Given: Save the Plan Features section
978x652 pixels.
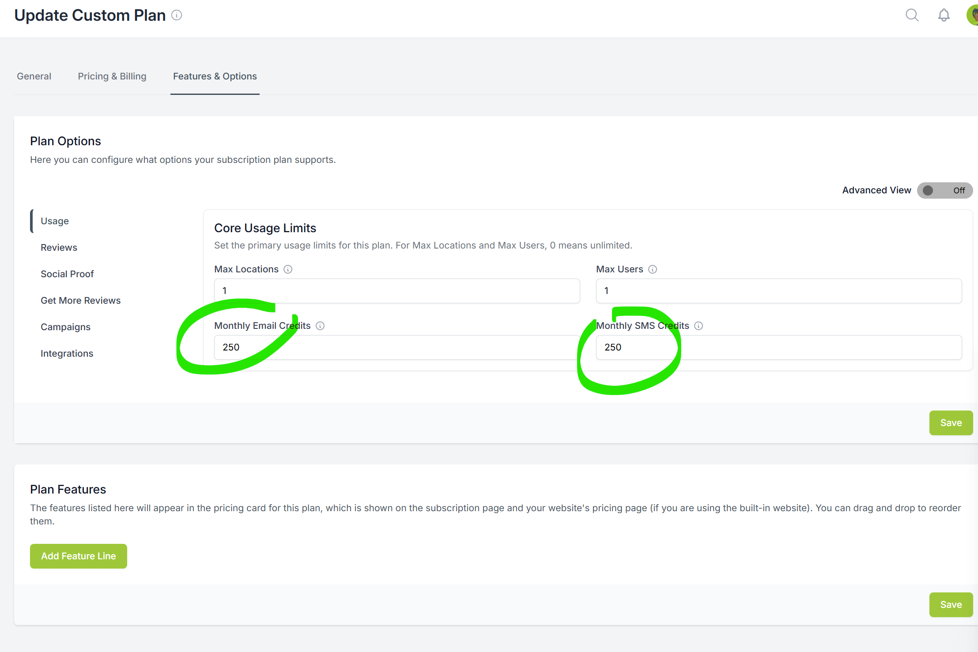Looking at the screenshot, I should click(x=951, y=605).
